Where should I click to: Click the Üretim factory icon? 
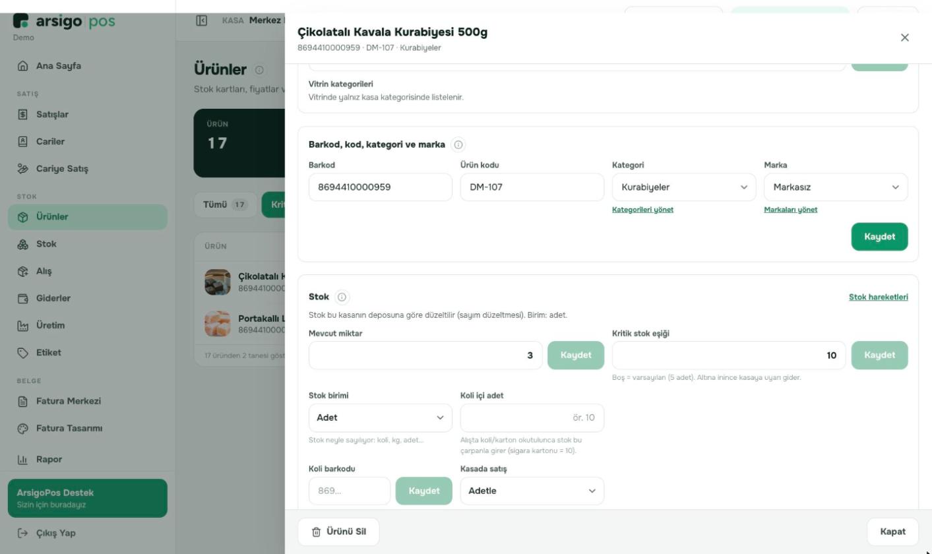[x=23, y=326]
